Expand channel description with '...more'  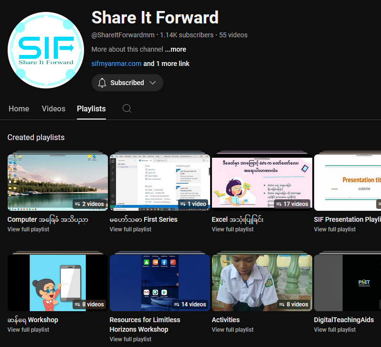tap(175, 49)
